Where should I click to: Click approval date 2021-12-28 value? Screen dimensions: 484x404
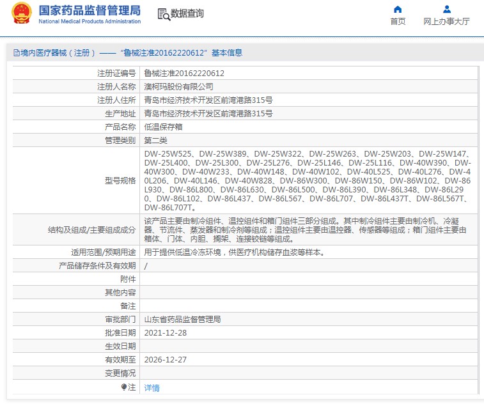pos(166,332)
